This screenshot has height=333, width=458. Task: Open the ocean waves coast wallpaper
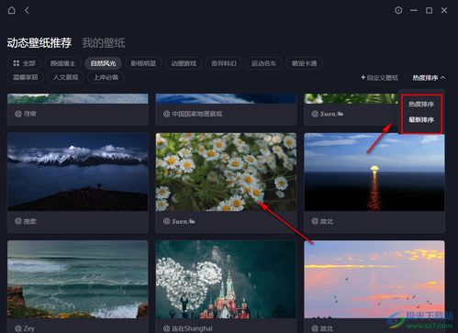point(78,280)
